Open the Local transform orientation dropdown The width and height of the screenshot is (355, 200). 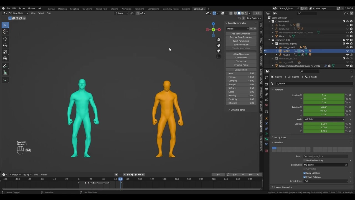121,13
